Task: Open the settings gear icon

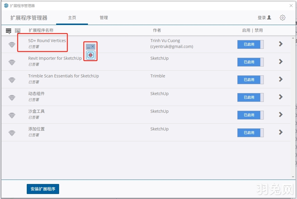Action: (283, 18)
